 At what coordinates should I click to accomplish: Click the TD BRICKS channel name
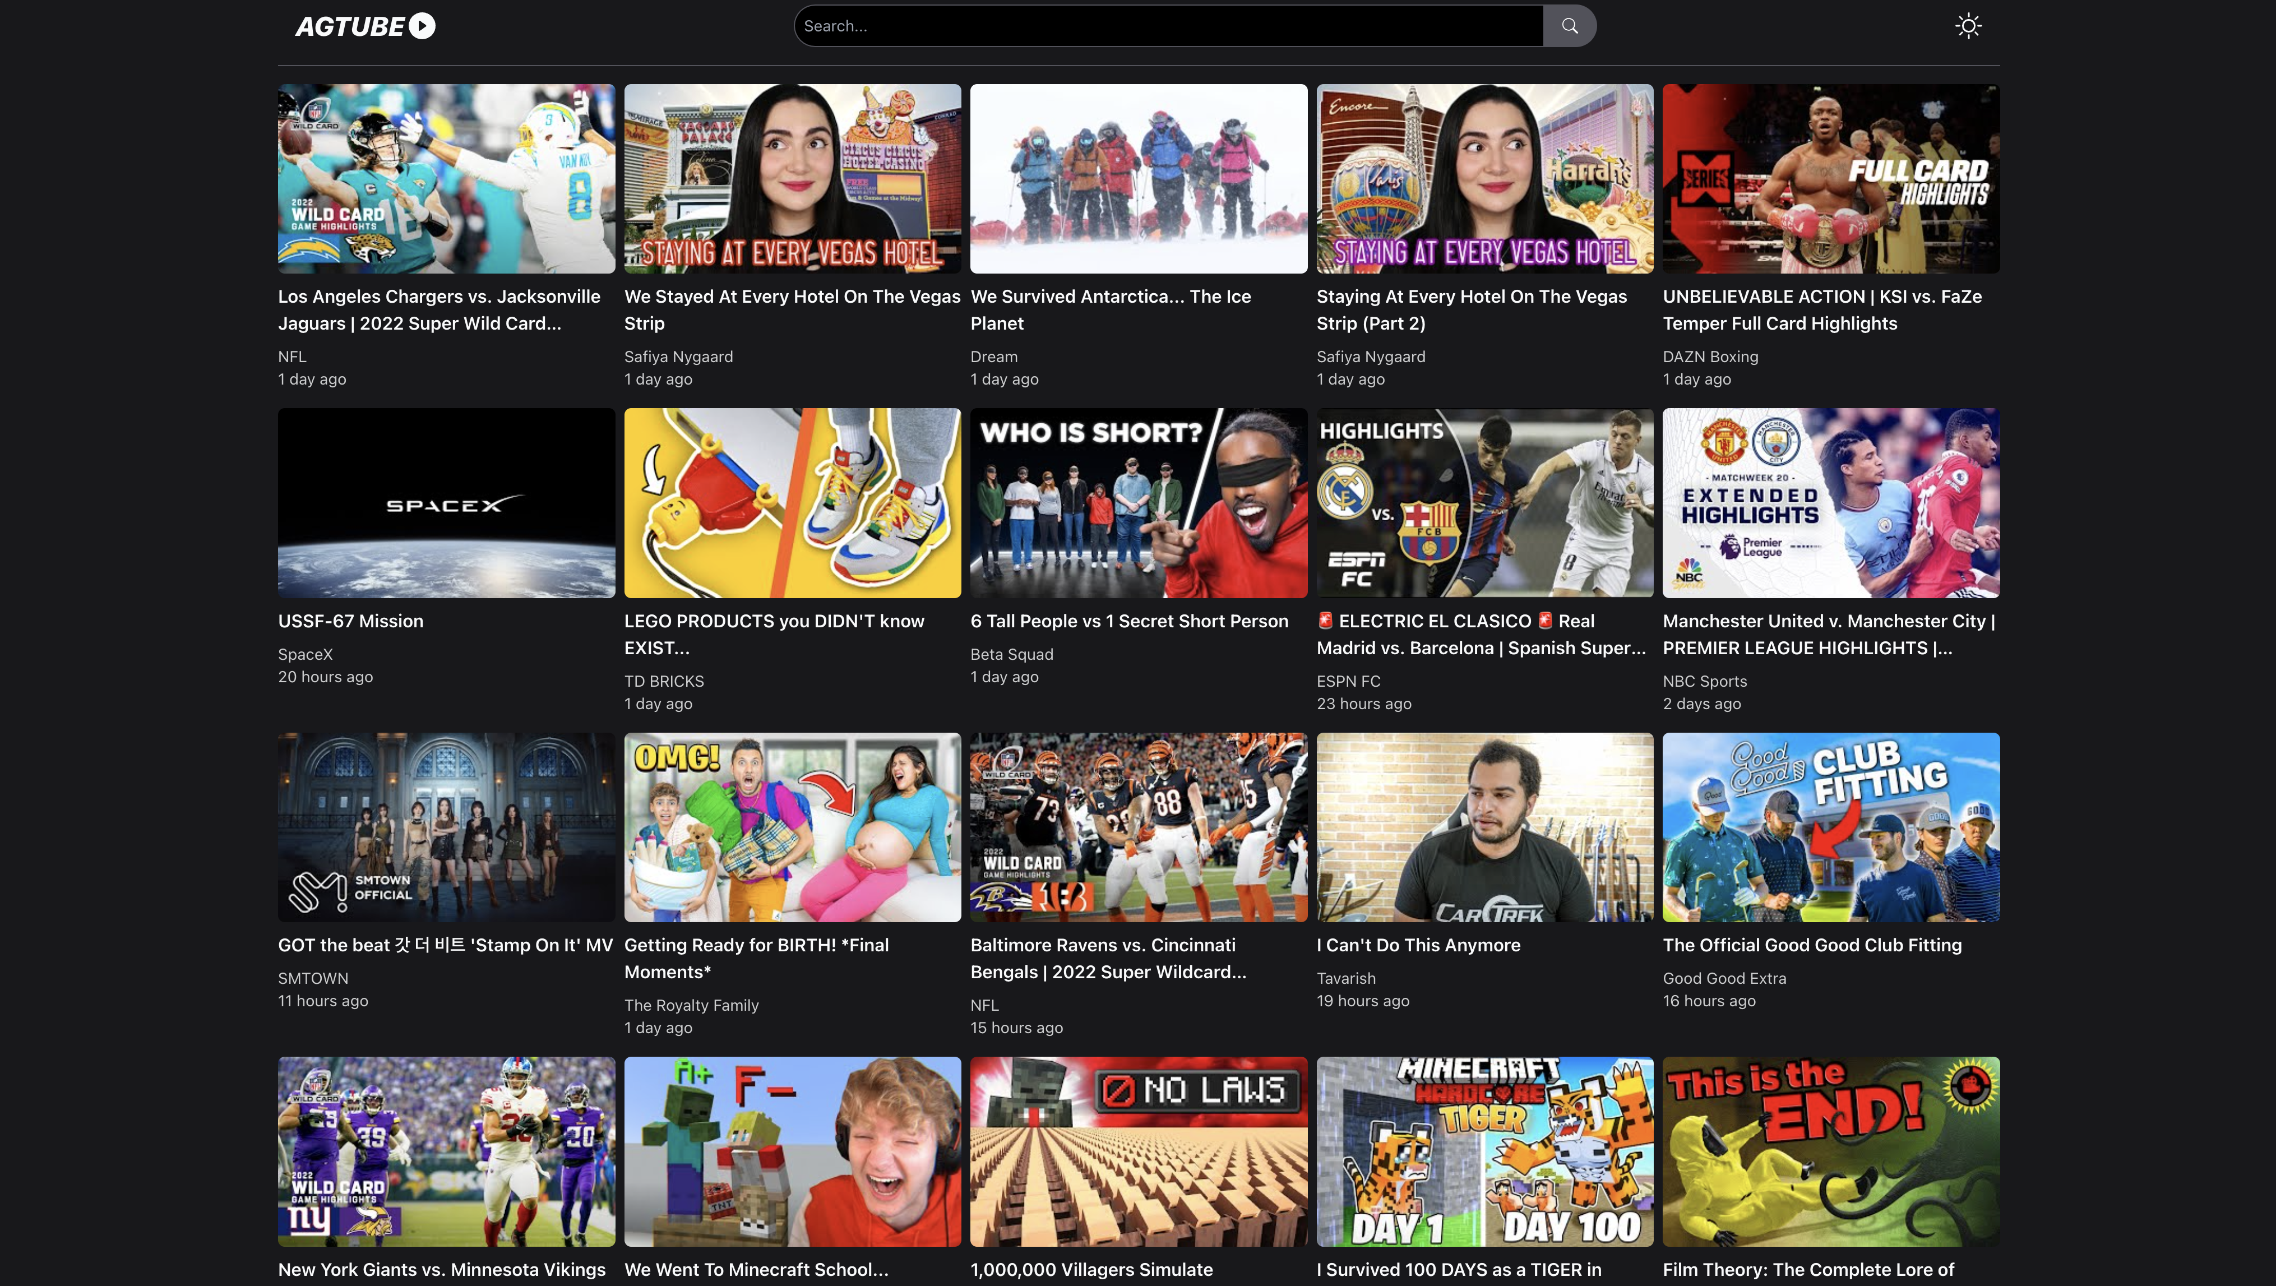(x=664, y=681)
